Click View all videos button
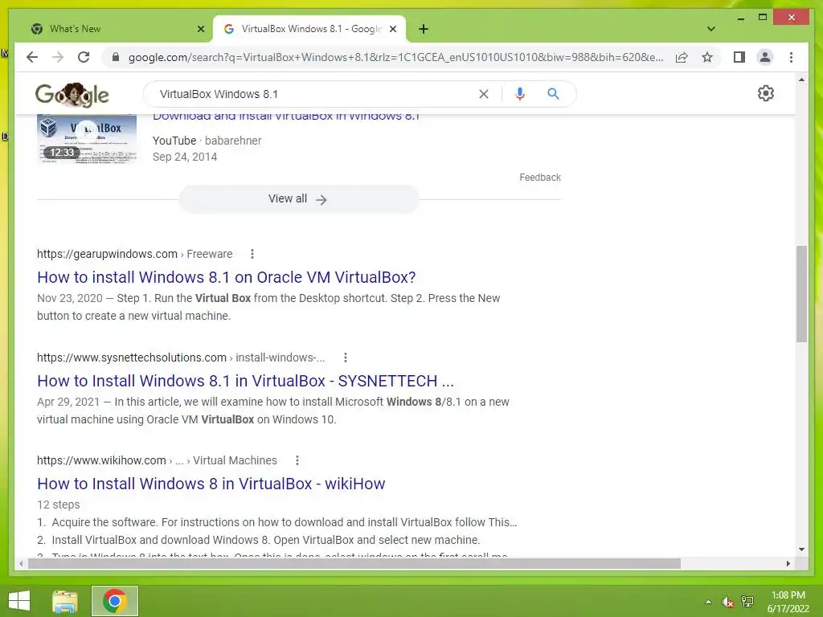 [299, 199]
